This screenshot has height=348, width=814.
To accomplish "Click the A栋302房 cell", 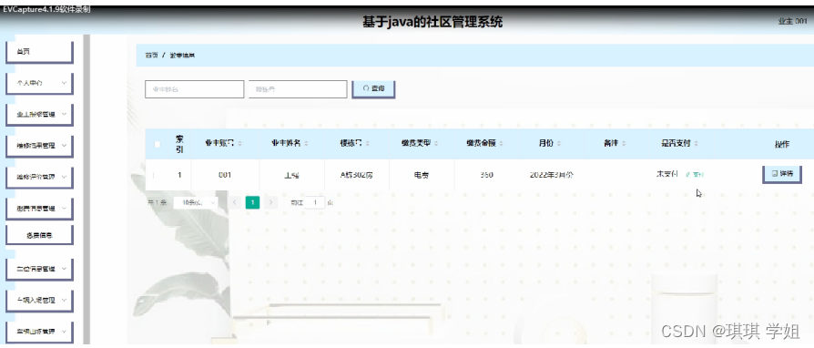I will point(356,175).
